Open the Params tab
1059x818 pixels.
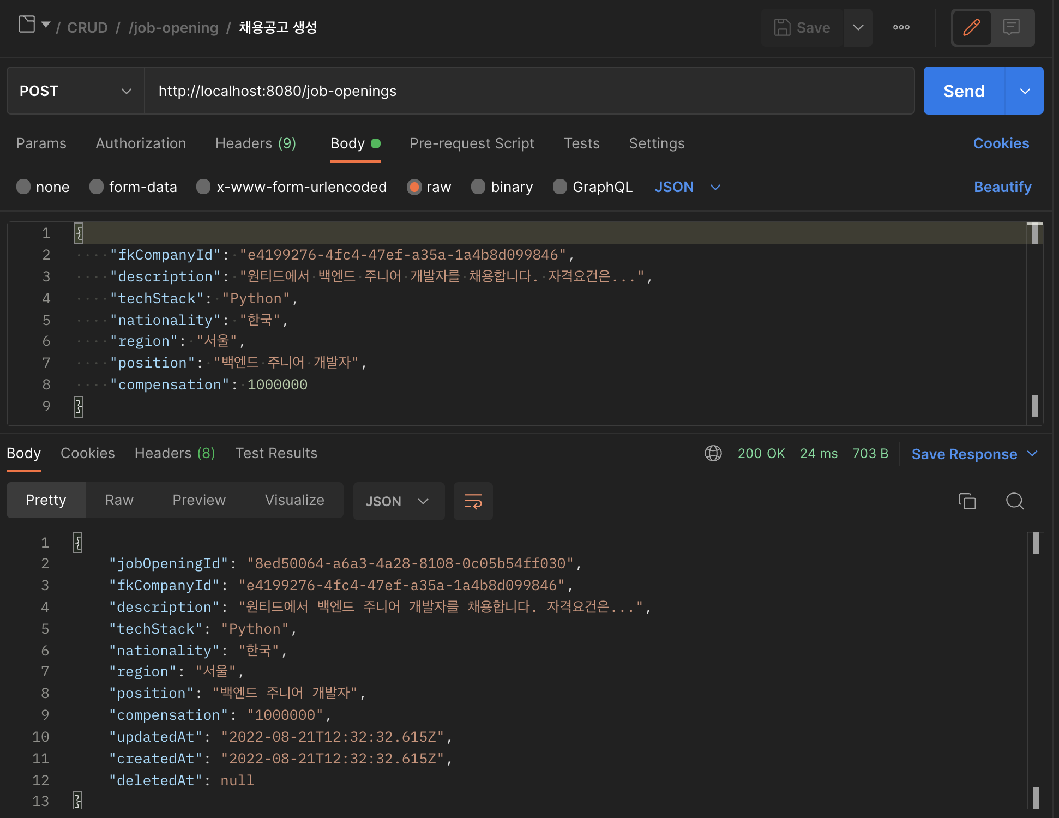41,143
